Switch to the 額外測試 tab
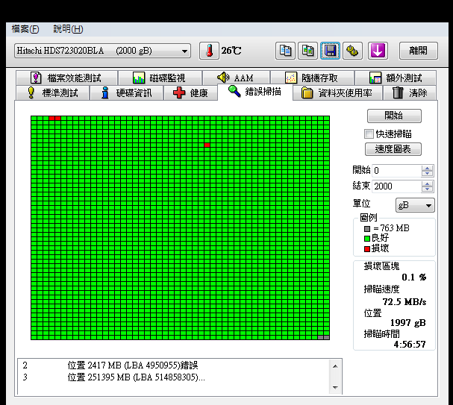Image resolution: width=453 pixels, height=405 pixels. tap(396, 78)
